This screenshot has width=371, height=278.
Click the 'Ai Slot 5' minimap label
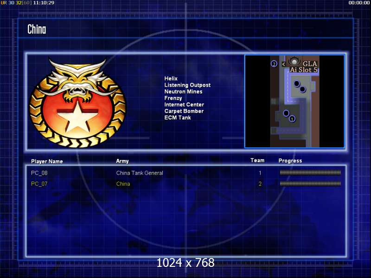tap(304, 70)
